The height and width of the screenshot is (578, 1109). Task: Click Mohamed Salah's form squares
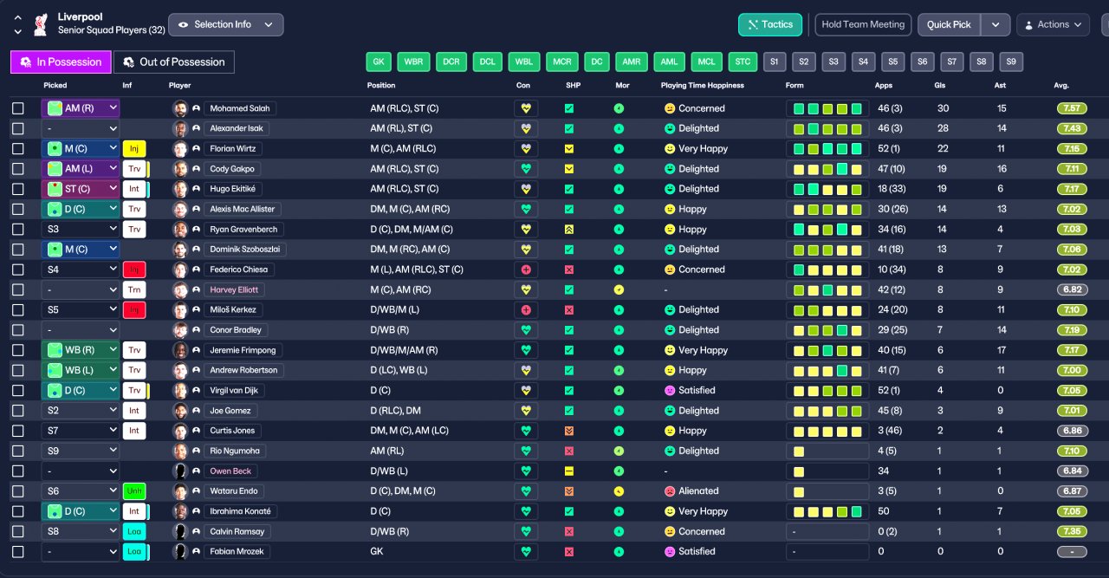point(827,108)
